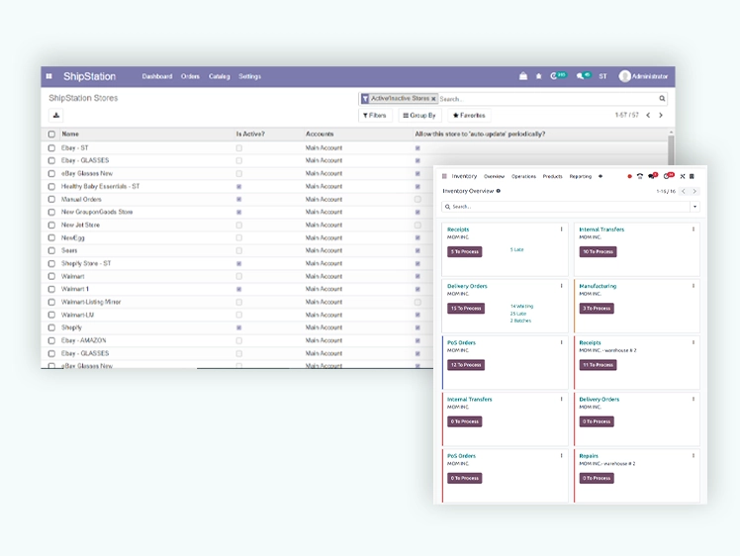Viewport: 740px width, 556px height.
Task: Open the three-dot menu on Receipts MOM INC. card
Action: point(561,229)
